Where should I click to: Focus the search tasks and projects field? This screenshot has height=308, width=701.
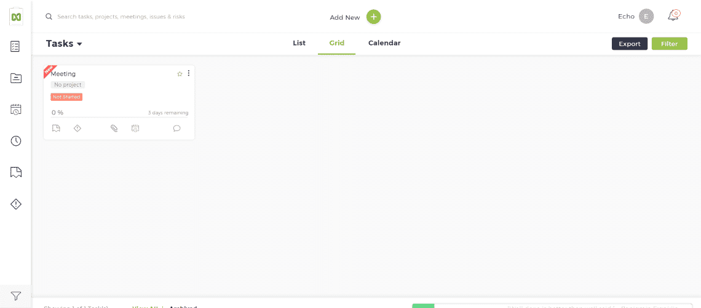point(121,17)
